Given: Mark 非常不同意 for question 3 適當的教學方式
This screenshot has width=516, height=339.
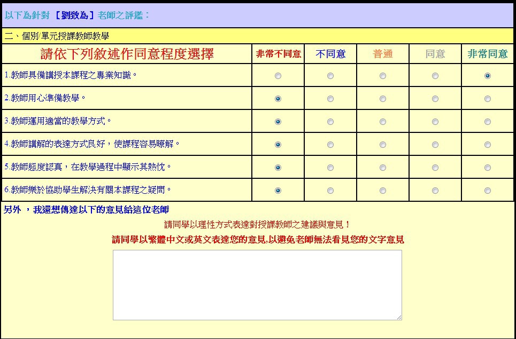Looking at the screenshot, I should click(278, 122).
